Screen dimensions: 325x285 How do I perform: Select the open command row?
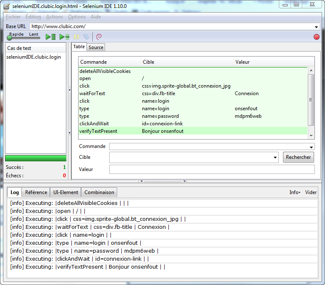[193, 79]
